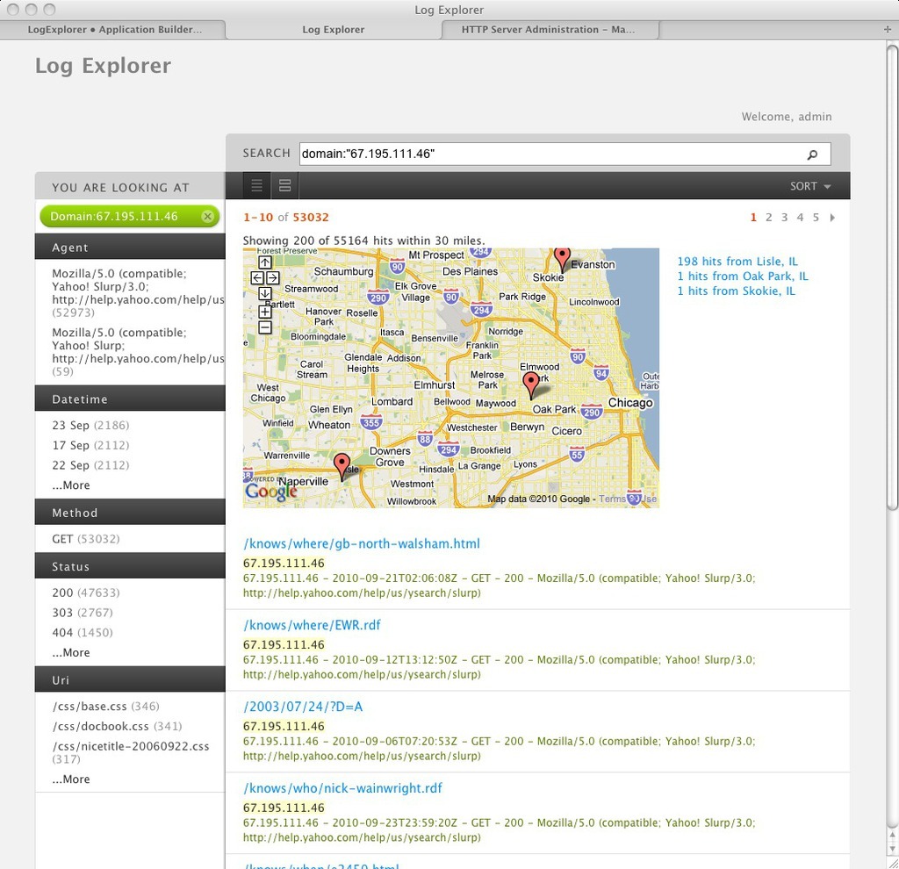Zoom out on the map
The width and height of the screenshot is (899, 869).
[x=264, y=327]
